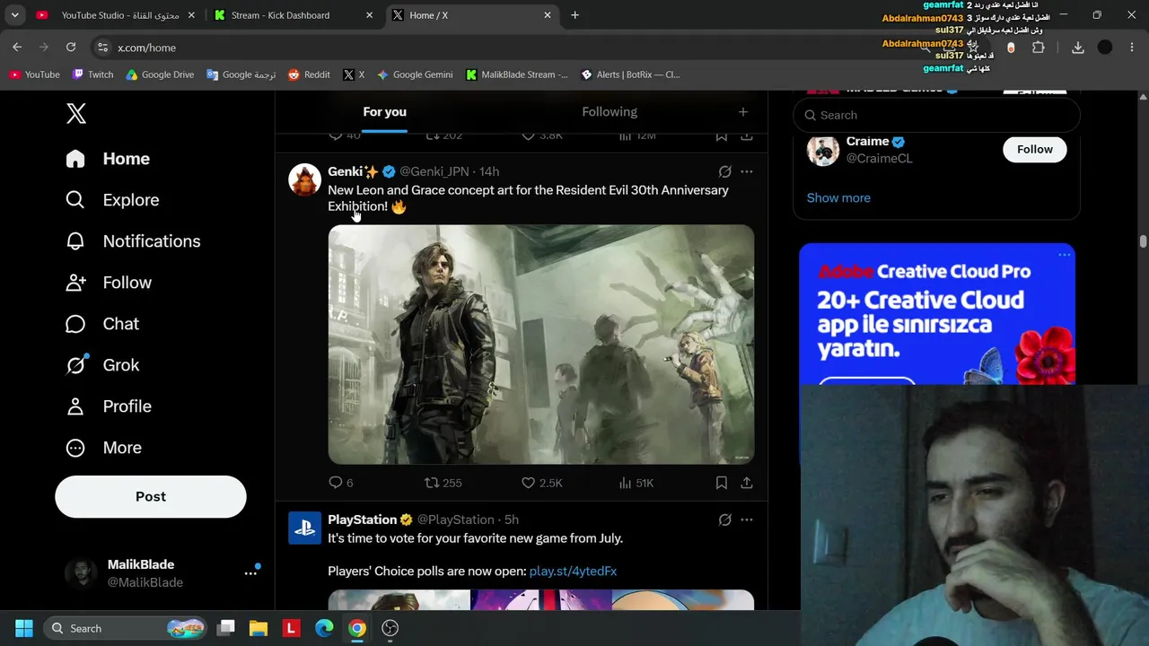This screenshot has height=646, width=1149.
Task: Open File Explorer from taskbar
Action: tap(259, 628)
